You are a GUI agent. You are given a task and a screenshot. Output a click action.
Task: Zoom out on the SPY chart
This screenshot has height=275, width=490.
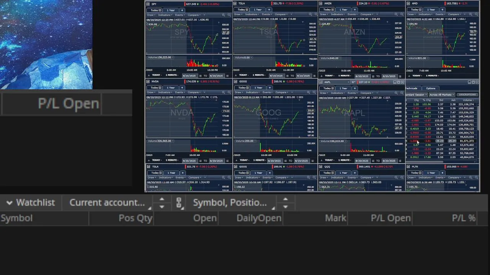tap(229, 15)
